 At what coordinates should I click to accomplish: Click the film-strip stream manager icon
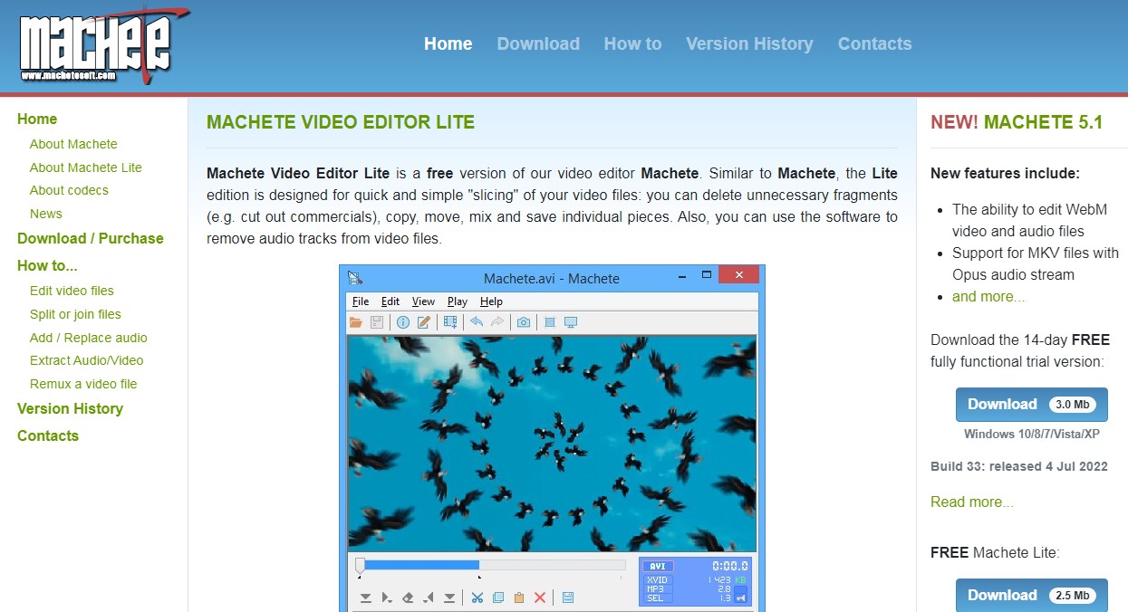(x=450, y=322)
